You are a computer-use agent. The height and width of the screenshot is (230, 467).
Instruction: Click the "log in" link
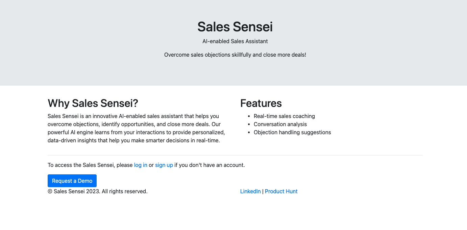pyautogui.click(x=141, y=165)
